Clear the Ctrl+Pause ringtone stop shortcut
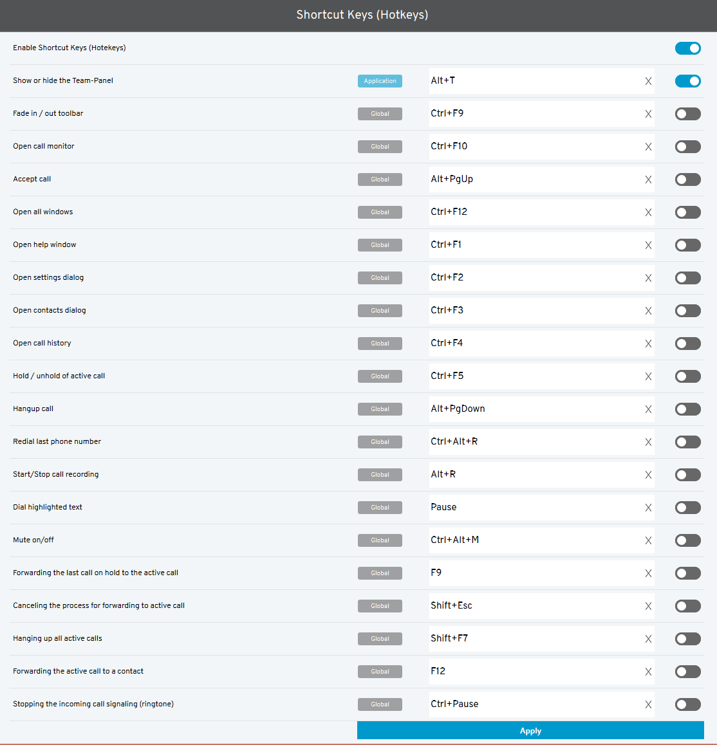 [648, 704]
